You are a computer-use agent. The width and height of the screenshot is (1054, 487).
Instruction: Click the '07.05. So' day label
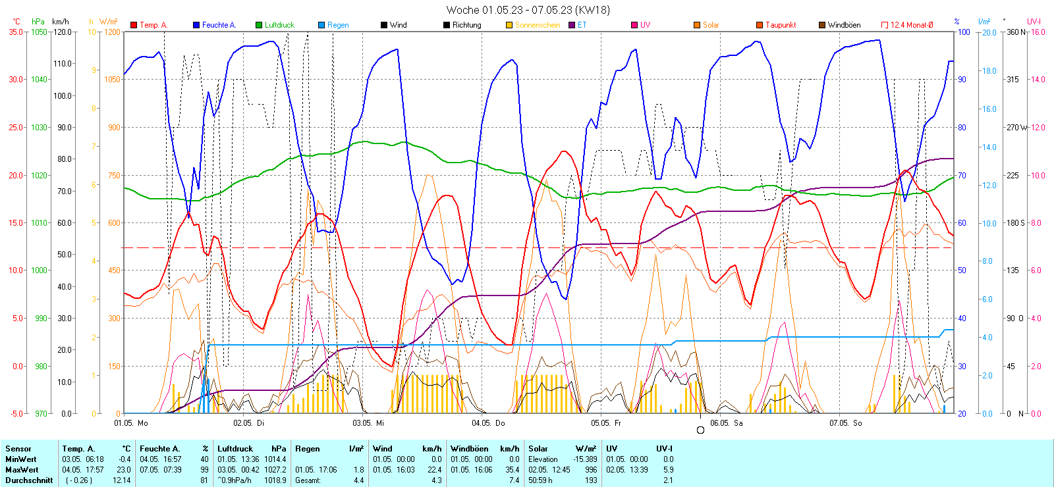(x=846, y=423)
